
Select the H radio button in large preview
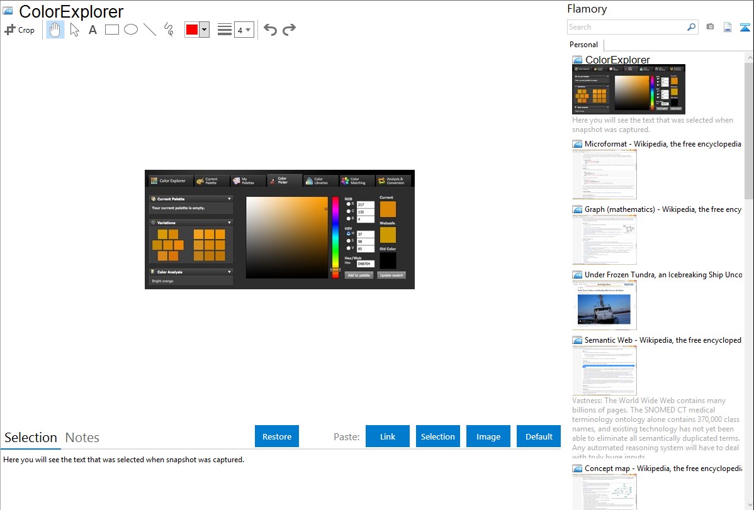coord(349,233)
